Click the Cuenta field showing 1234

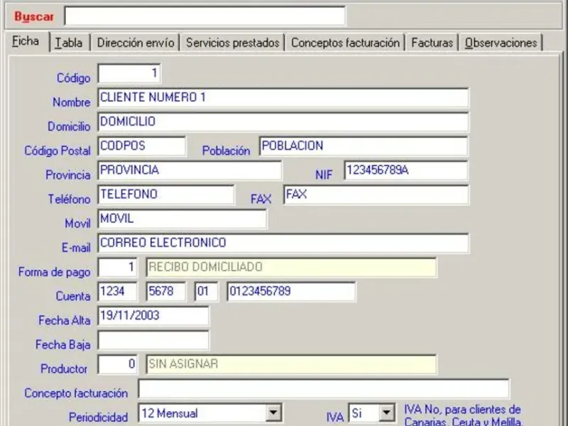117,292
